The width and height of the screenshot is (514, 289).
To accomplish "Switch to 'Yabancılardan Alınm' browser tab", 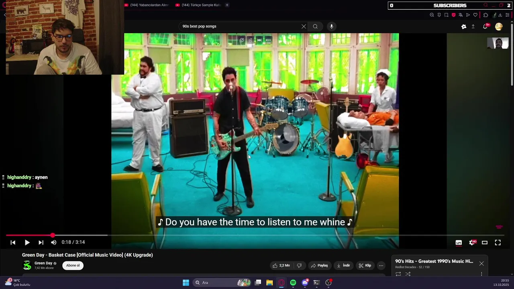I will tap(147, 5).
